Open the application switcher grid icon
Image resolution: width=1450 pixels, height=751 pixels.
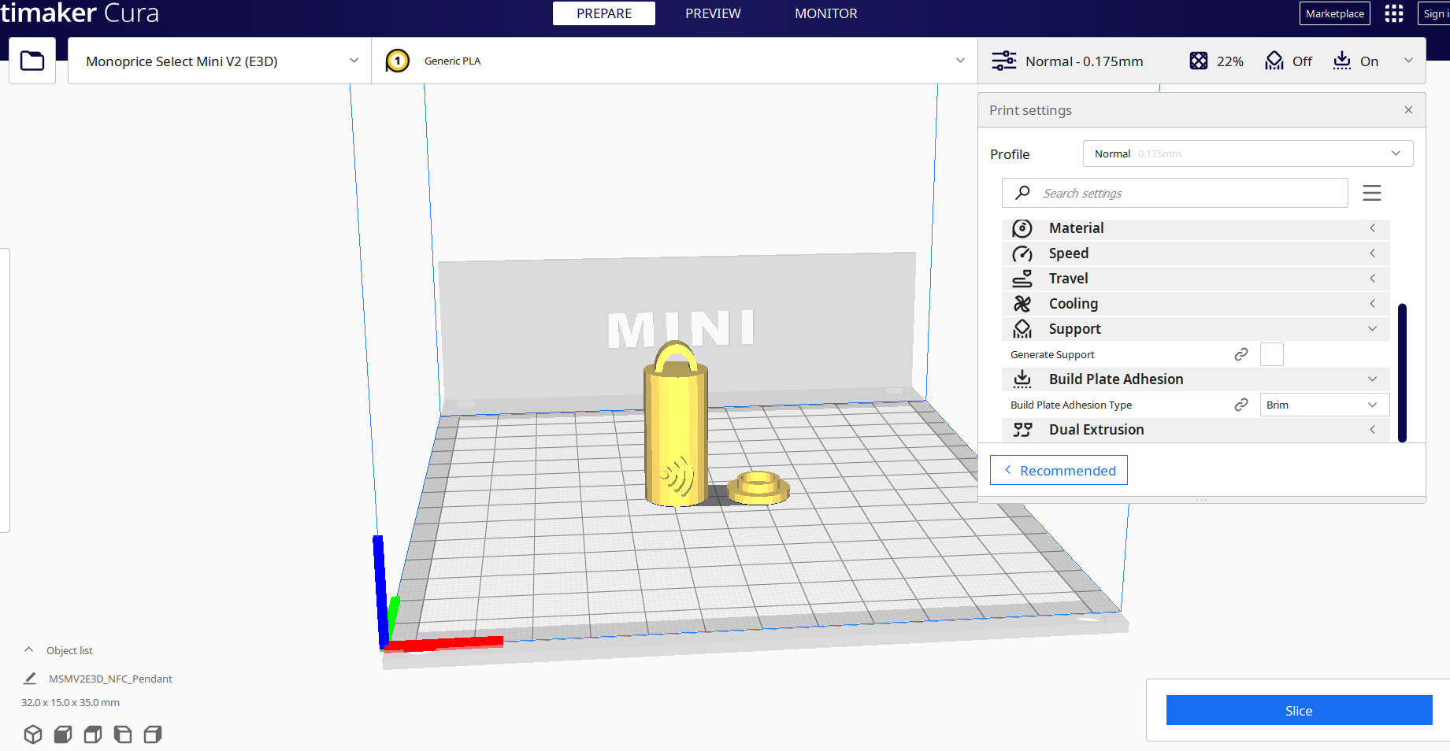[x=1394, y=13]
